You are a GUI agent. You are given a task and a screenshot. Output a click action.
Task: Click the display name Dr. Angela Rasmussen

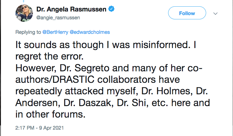tap(71, 9)
